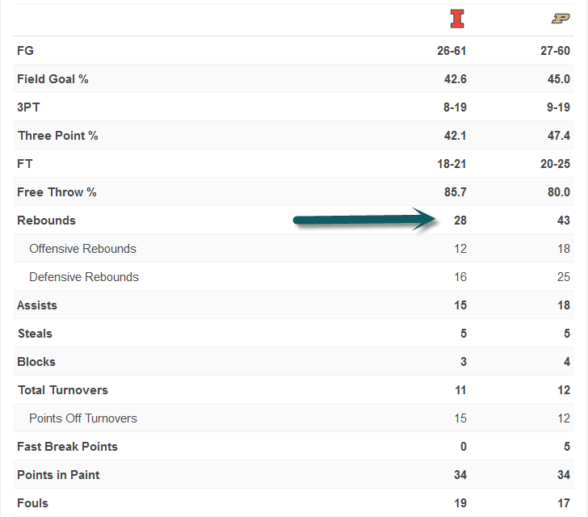Click the Points Off Turnovers label
Viewport: 588px width, 517px height.
pyautogui.click(x=83, y=418)
